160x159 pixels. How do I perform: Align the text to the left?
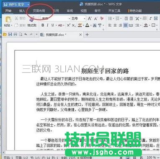(110, 25)
